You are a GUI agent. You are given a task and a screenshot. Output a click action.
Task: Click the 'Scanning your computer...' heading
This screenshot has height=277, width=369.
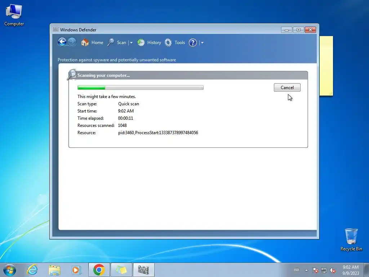click(103, 75)
